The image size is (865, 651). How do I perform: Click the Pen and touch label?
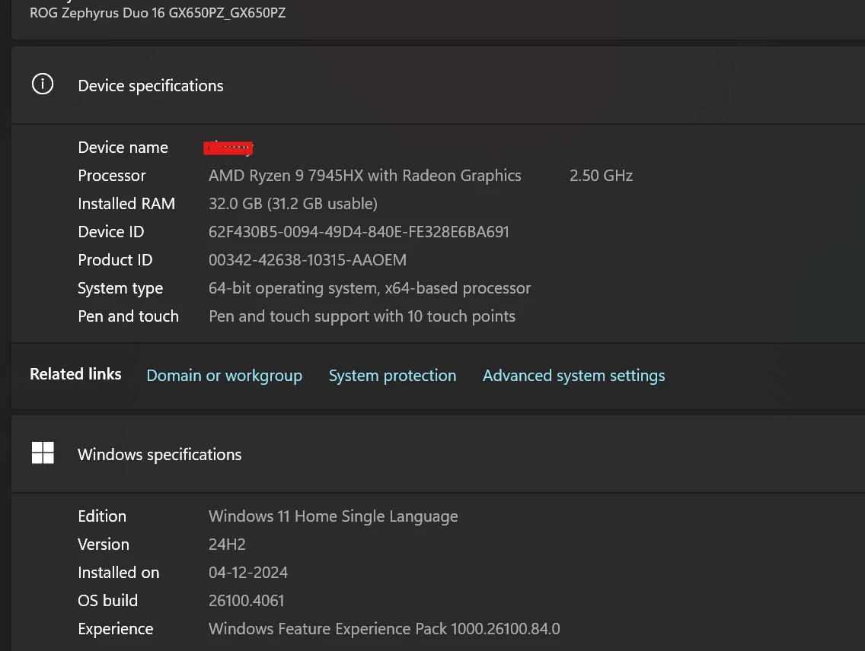[x=129, y=316]
